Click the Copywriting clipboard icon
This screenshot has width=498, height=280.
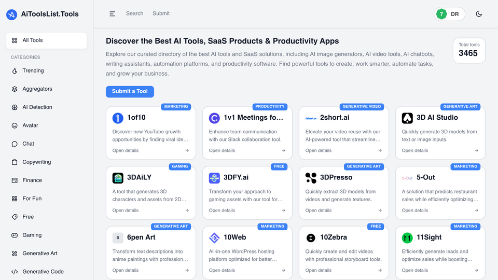[15, 162]
